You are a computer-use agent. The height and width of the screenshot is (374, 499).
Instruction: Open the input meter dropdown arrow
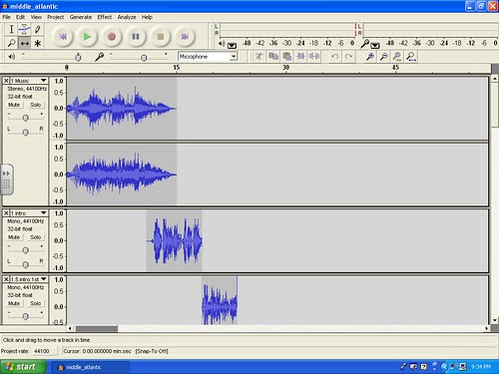click(375, 45)
